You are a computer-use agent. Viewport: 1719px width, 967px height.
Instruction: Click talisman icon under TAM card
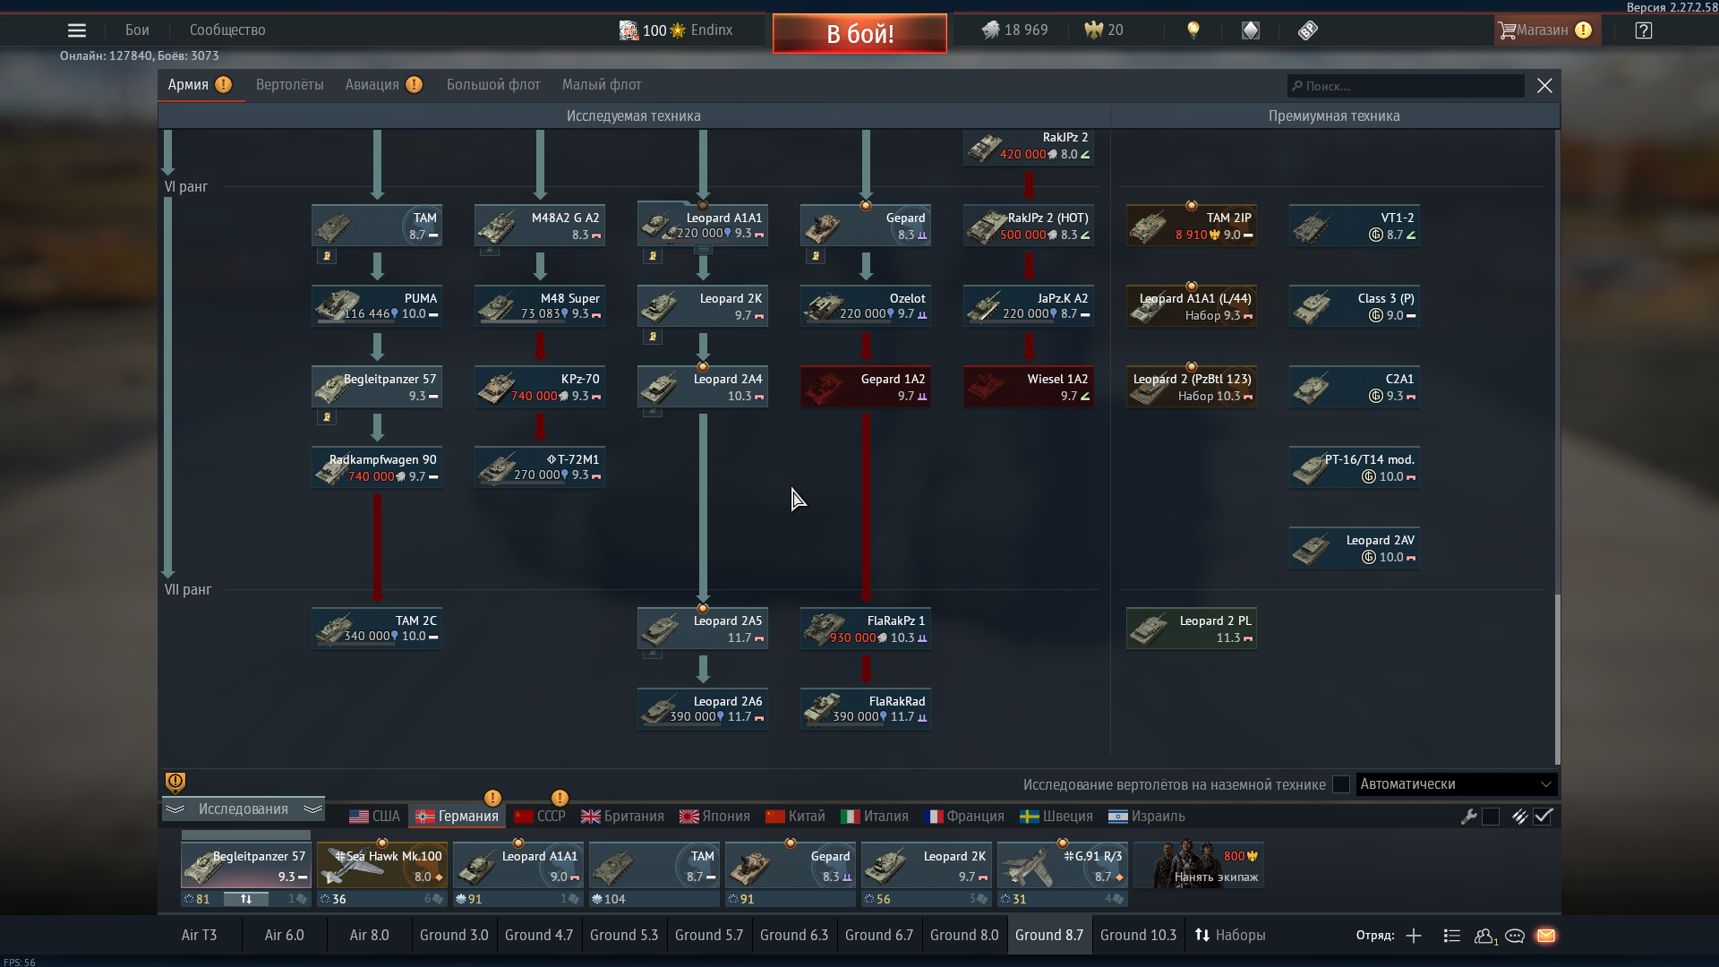tap(327, 256)
